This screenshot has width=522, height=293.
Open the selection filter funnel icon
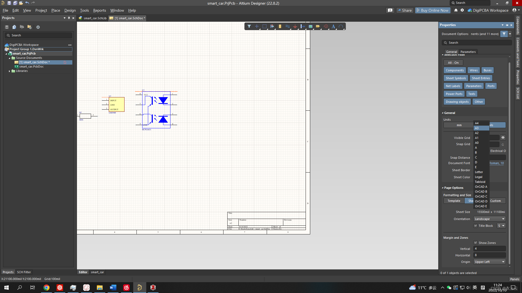[249, 26]
